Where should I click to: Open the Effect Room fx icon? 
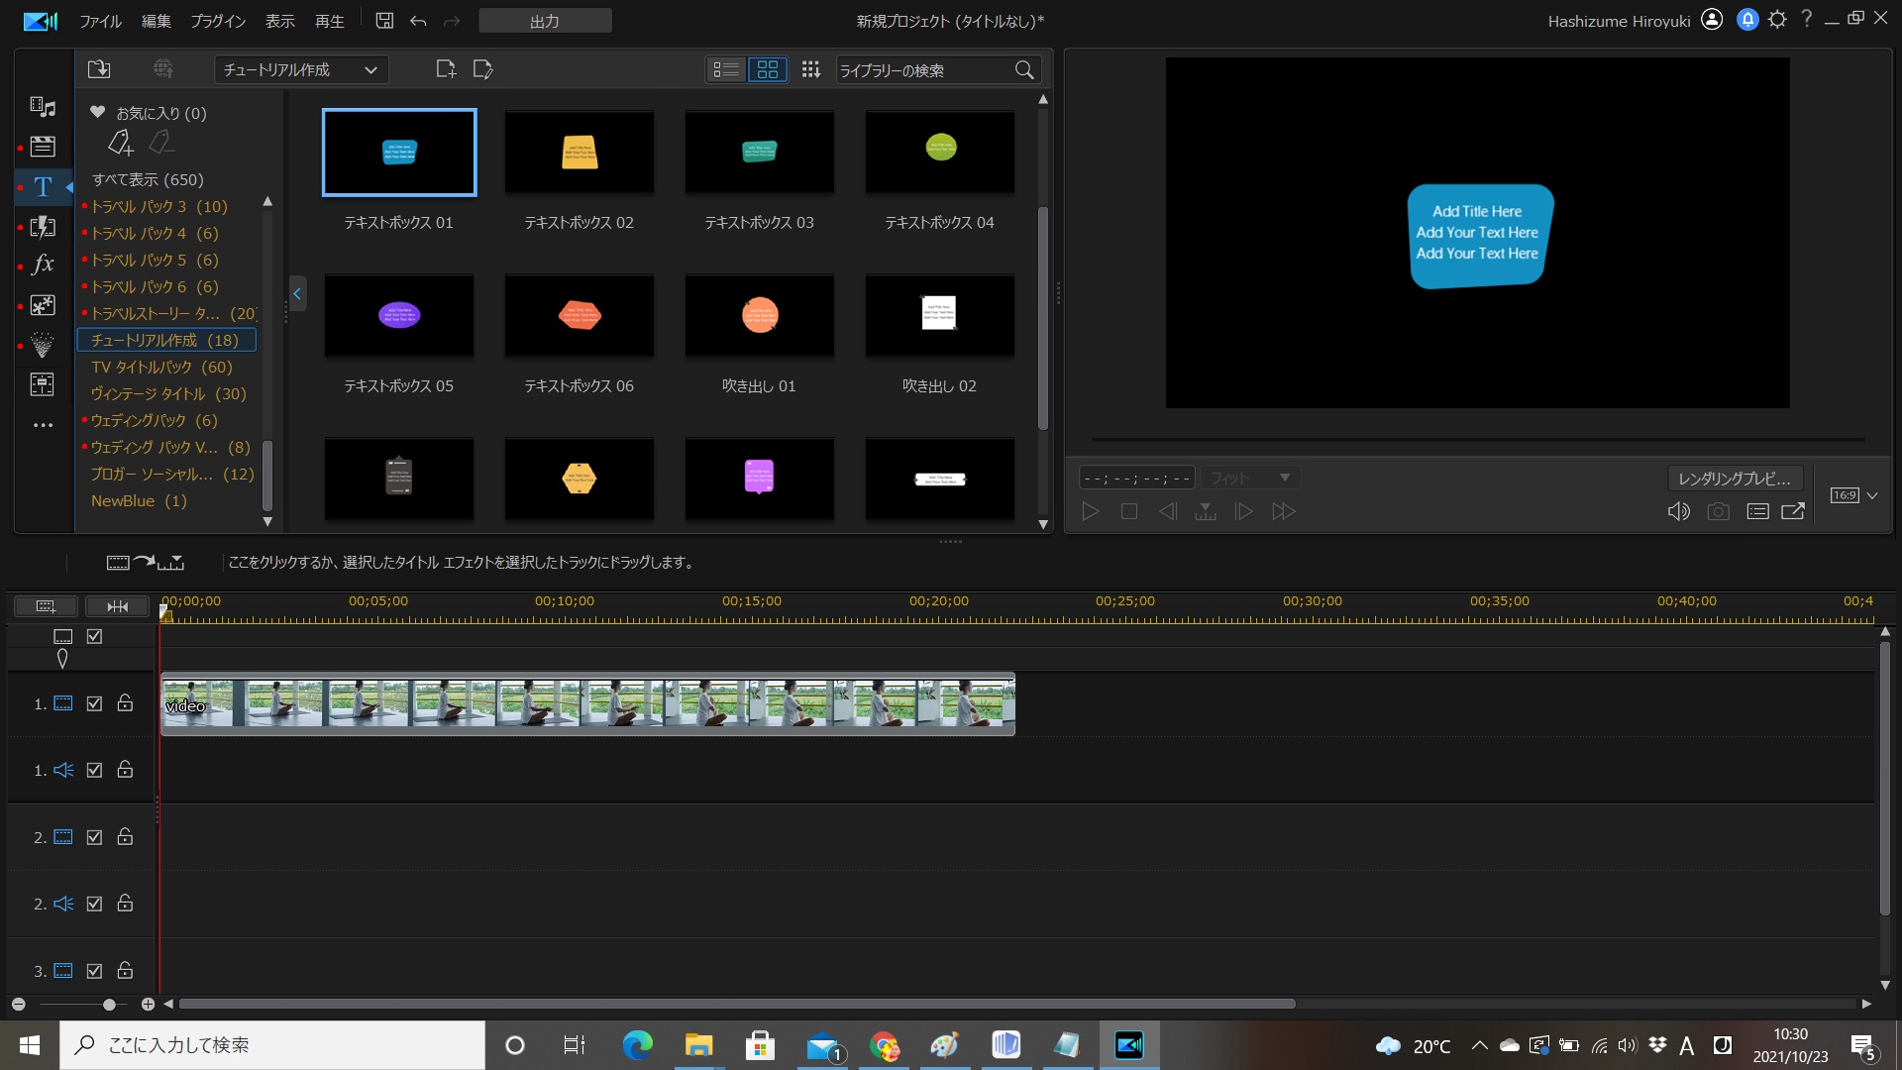pyautogui.click(x=43, y=265)
